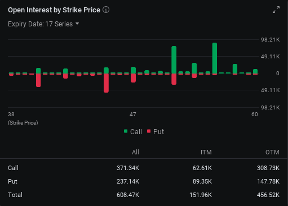
Task: Open the Expiry Date 17 Series dropdown
Action: point(43,24)
